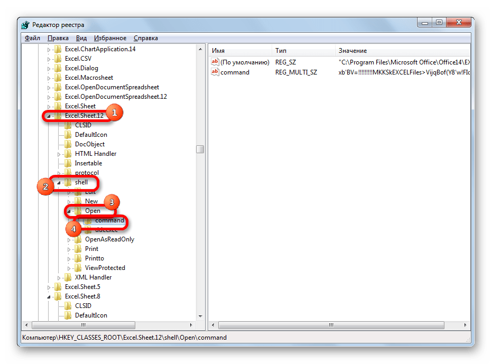492x364 pixels.
Task: Expand the Excel.Dialog key
Action: 49,68
